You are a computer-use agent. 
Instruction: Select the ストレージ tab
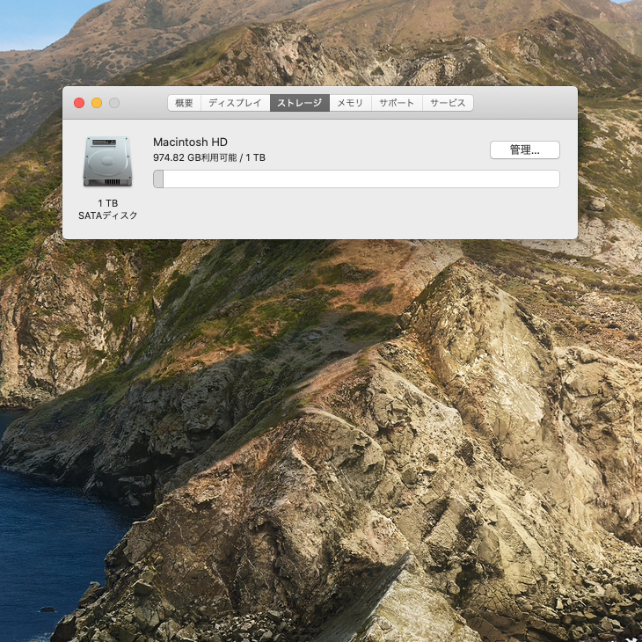tap(300, 103)
